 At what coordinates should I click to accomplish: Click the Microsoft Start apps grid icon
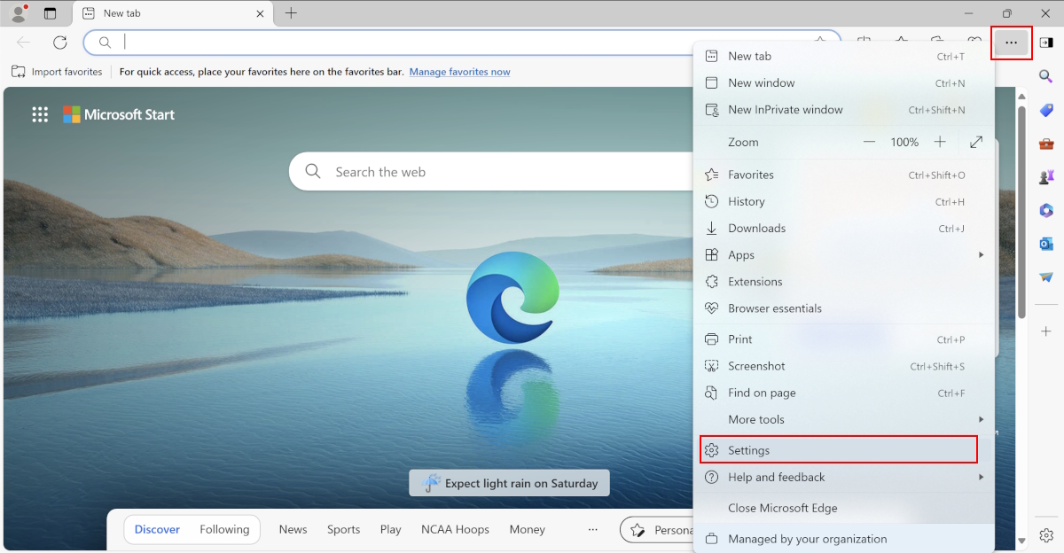pos(40,114)
